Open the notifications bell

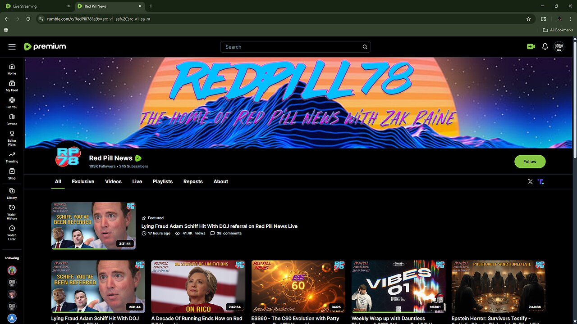(545, 46)
